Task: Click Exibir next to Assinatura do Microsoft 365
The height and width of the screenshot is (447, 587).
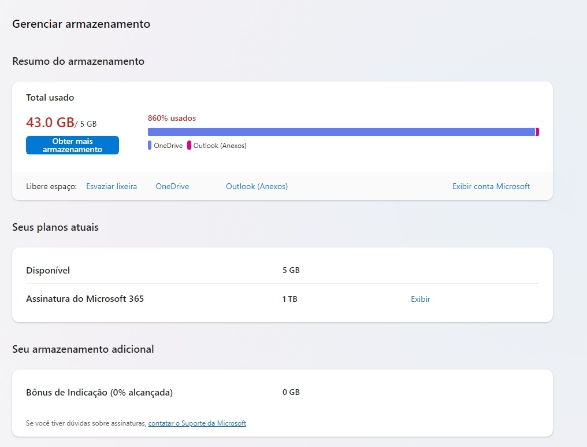Action: (x=421, y=299)
